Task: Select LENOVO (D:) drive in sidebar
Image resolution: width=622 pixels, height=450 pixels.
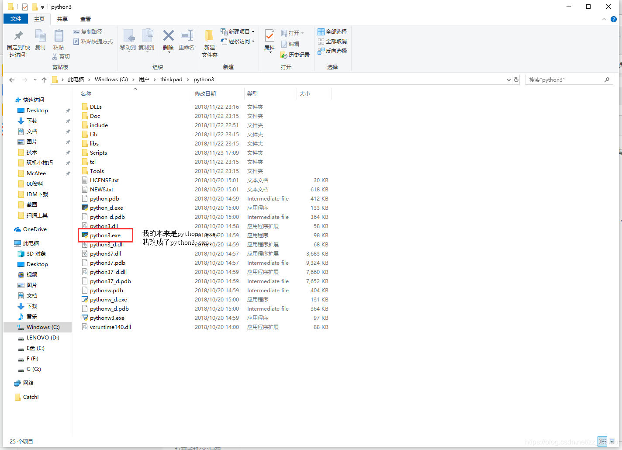Action: (43, 338)
